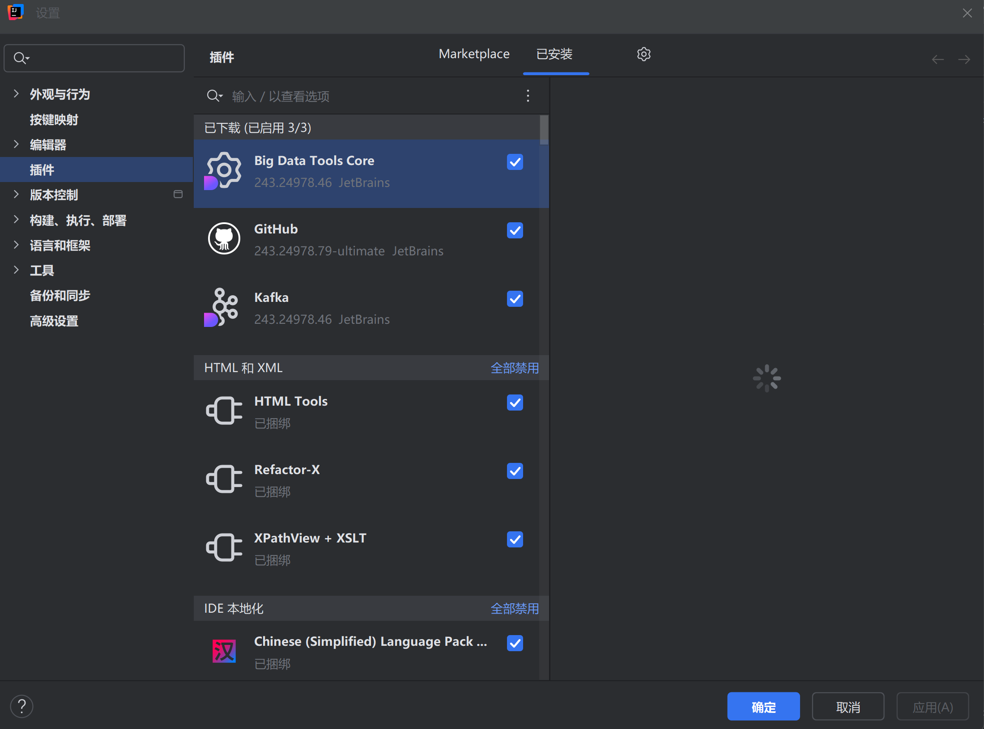The width and height of the screenshot is (984, 729).
Task: Expand the 编辑器 settings group
Action: (x=16, y=144)
